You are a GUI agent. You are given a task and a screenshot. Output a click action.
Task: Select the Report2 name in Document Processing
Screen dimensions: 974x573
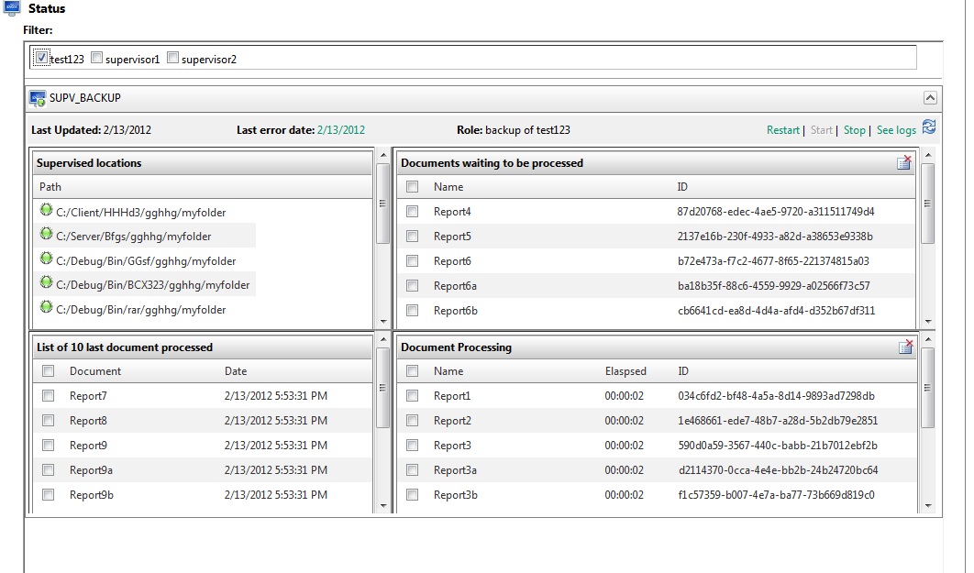click(x=452, y=420)
